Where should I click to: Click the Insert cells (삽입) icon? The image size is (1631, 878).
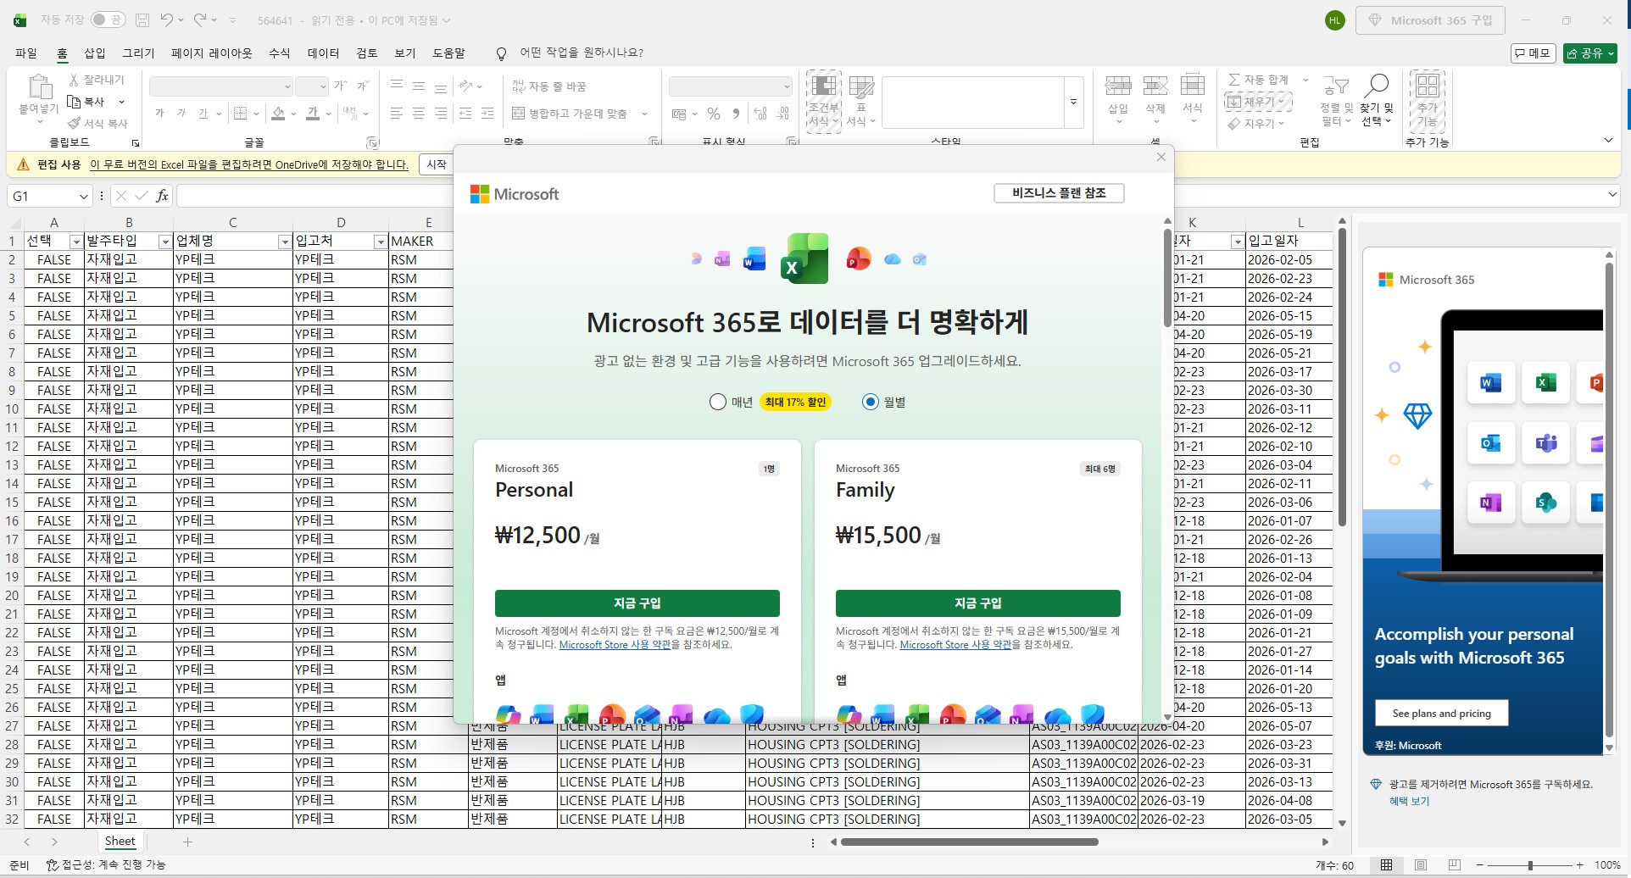(1118, 86)
